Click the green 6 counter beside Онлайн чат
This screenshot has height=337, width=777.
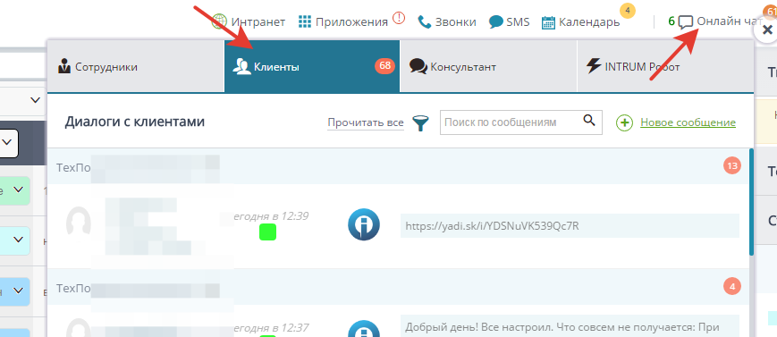671,21
